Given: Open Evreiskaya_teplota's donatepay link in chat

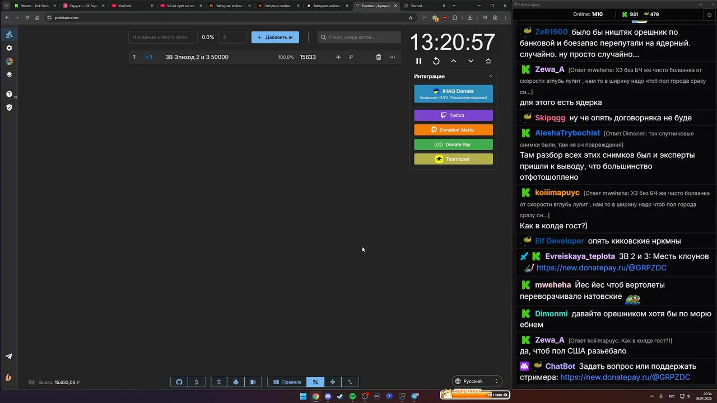Looking at the screenshot, I should (x=601, y=268).
